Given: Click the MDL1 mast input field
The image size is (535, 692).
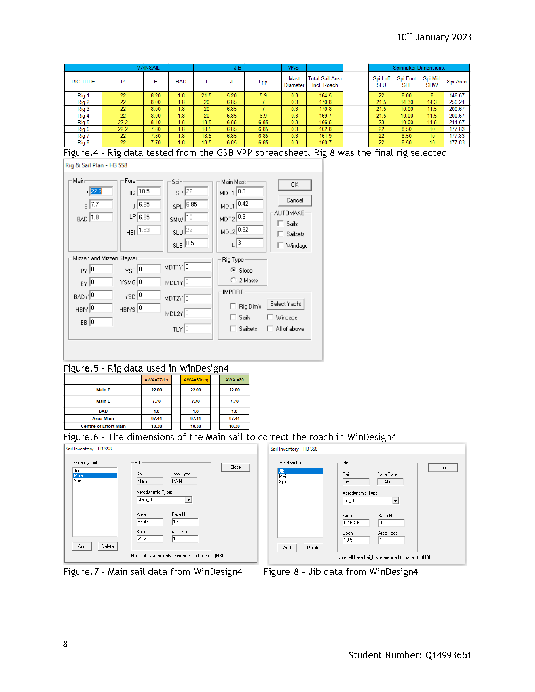Looking at the screenshot, I should pos(250,204).
